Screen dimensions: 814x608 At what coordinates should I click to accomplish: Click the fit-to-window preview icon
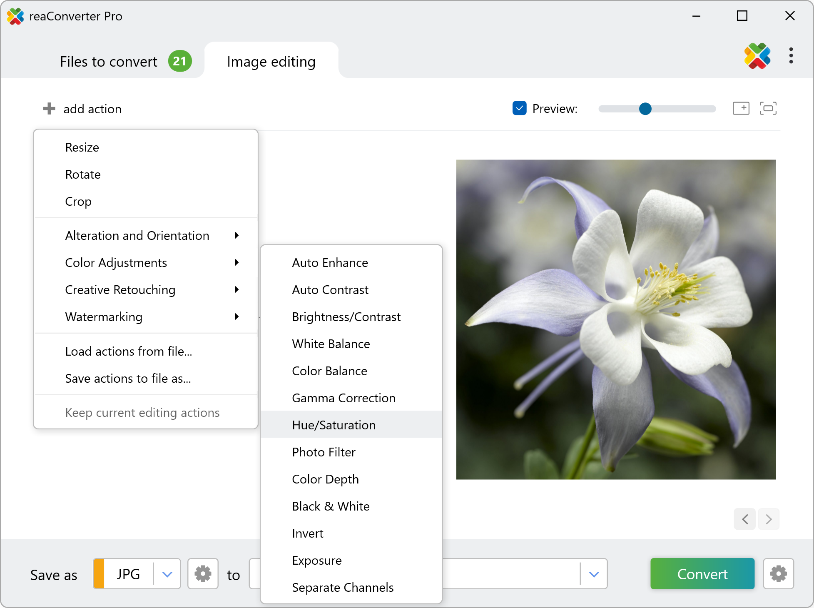coord(768,108)
